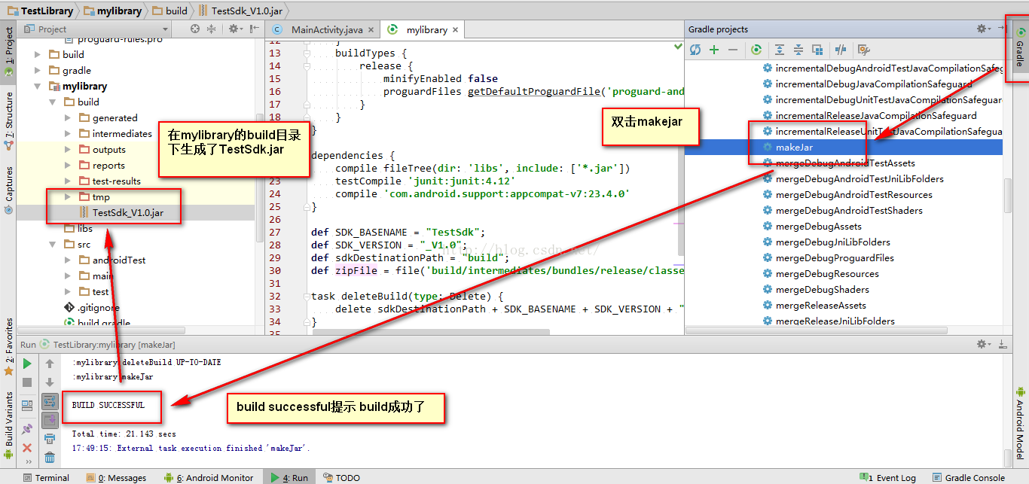This screenshot has height=484, width=1029.
Task: Select the makeJar Gradle task
Action: [x=796, y=148]
